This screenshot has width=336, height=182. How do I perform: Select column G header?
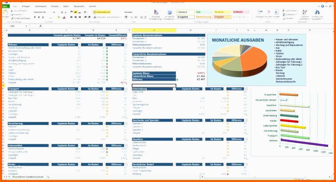click(x=154, y=30)
